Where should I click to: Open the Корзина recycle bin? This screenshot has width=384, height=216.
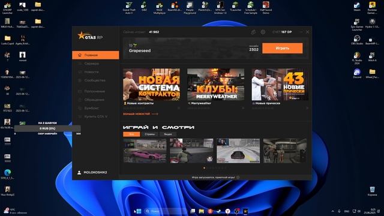[x=372, y=191]
